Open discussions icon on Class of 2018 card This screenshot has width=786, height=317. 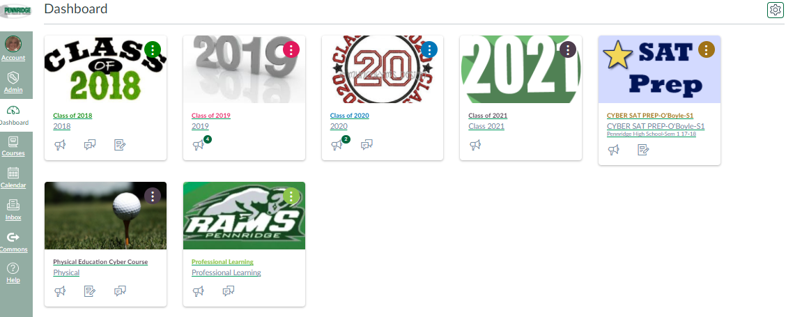(x=90, y=146)
